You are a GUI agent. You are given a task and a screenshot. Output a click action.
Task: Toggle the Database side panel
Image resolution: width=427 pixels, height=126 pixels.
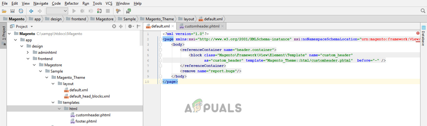424,36
